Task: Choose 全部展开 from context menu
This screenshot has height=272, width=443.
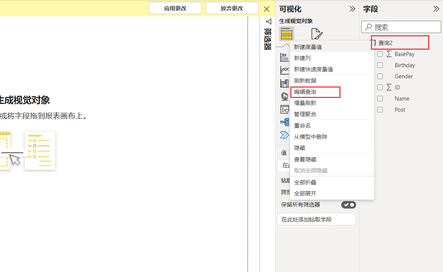Action: point(332,193)
